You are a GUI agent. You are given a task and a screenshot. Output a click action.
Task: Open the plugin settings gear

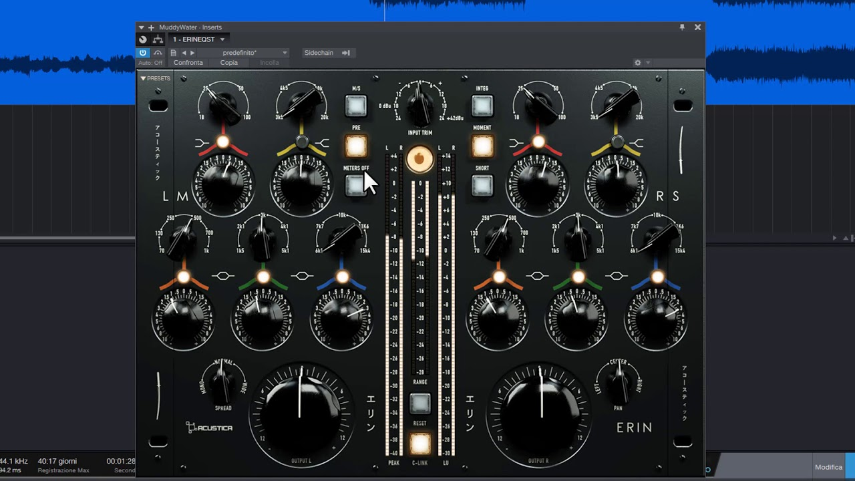tap(637, 63)
